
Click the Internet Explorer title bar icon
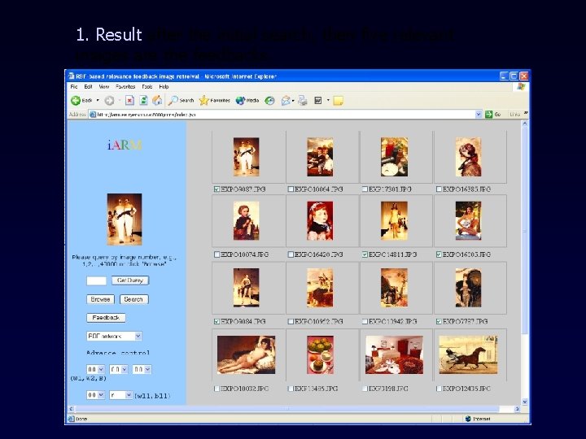pos(72,76)
